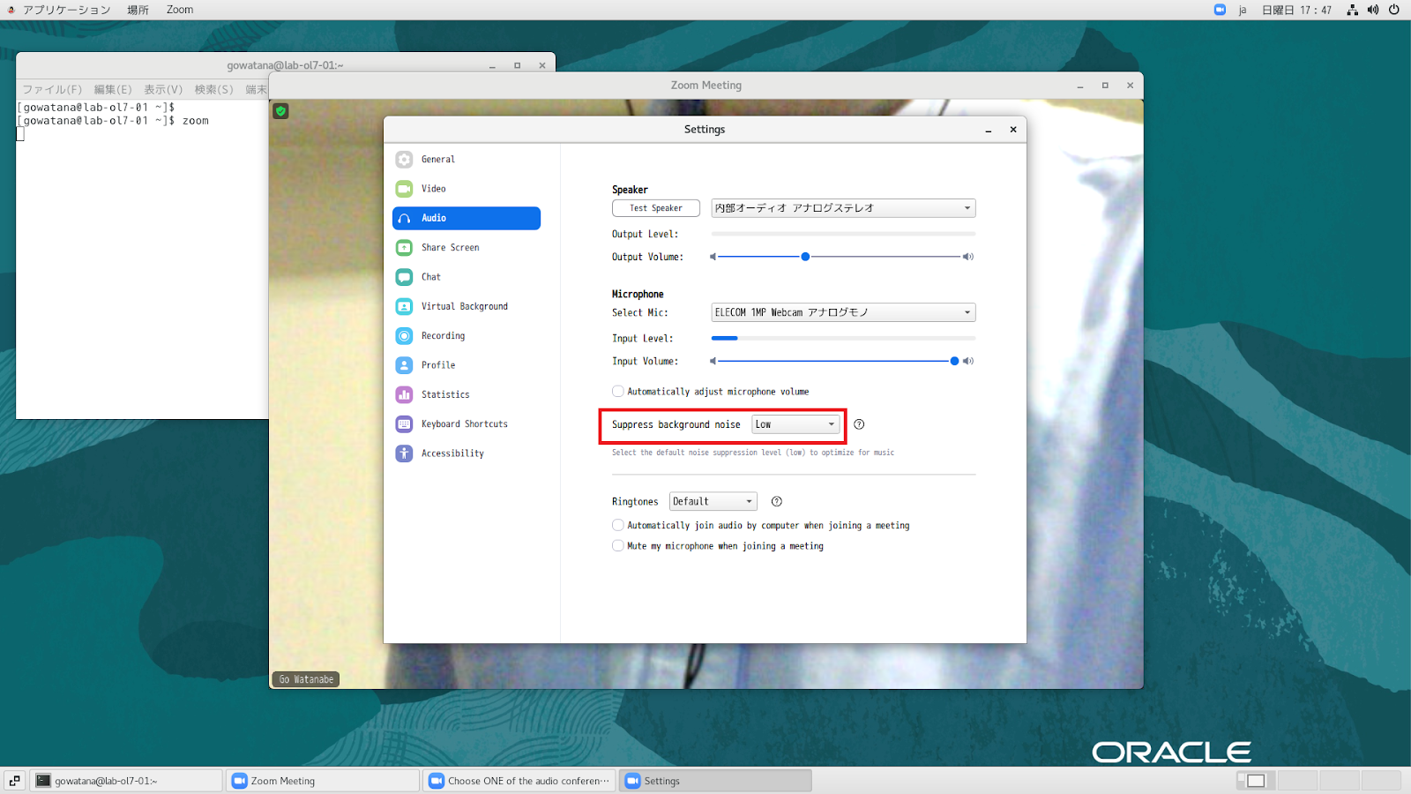The width and height of the screenshot is (1411, 794).
Task: Click Zoom tray icon in top panel
Action: point(1220,10)
